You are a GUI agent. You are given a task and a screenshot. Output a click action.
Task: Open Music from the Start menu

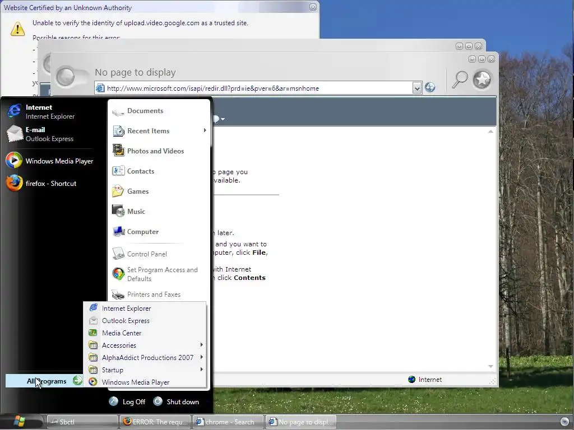[136, 211]
